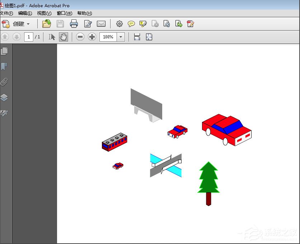Print the document with printer icon
The image size is (300, 244).
click(74, 24)
